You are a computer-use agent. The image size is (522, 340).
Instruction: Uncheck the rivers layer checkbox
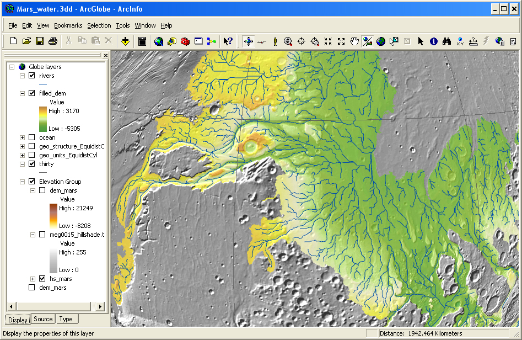(x=32, y=76)
